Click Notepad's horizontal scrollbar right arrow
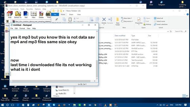Image resolution: width=190 pixels, height=107 pixels. 95,81
